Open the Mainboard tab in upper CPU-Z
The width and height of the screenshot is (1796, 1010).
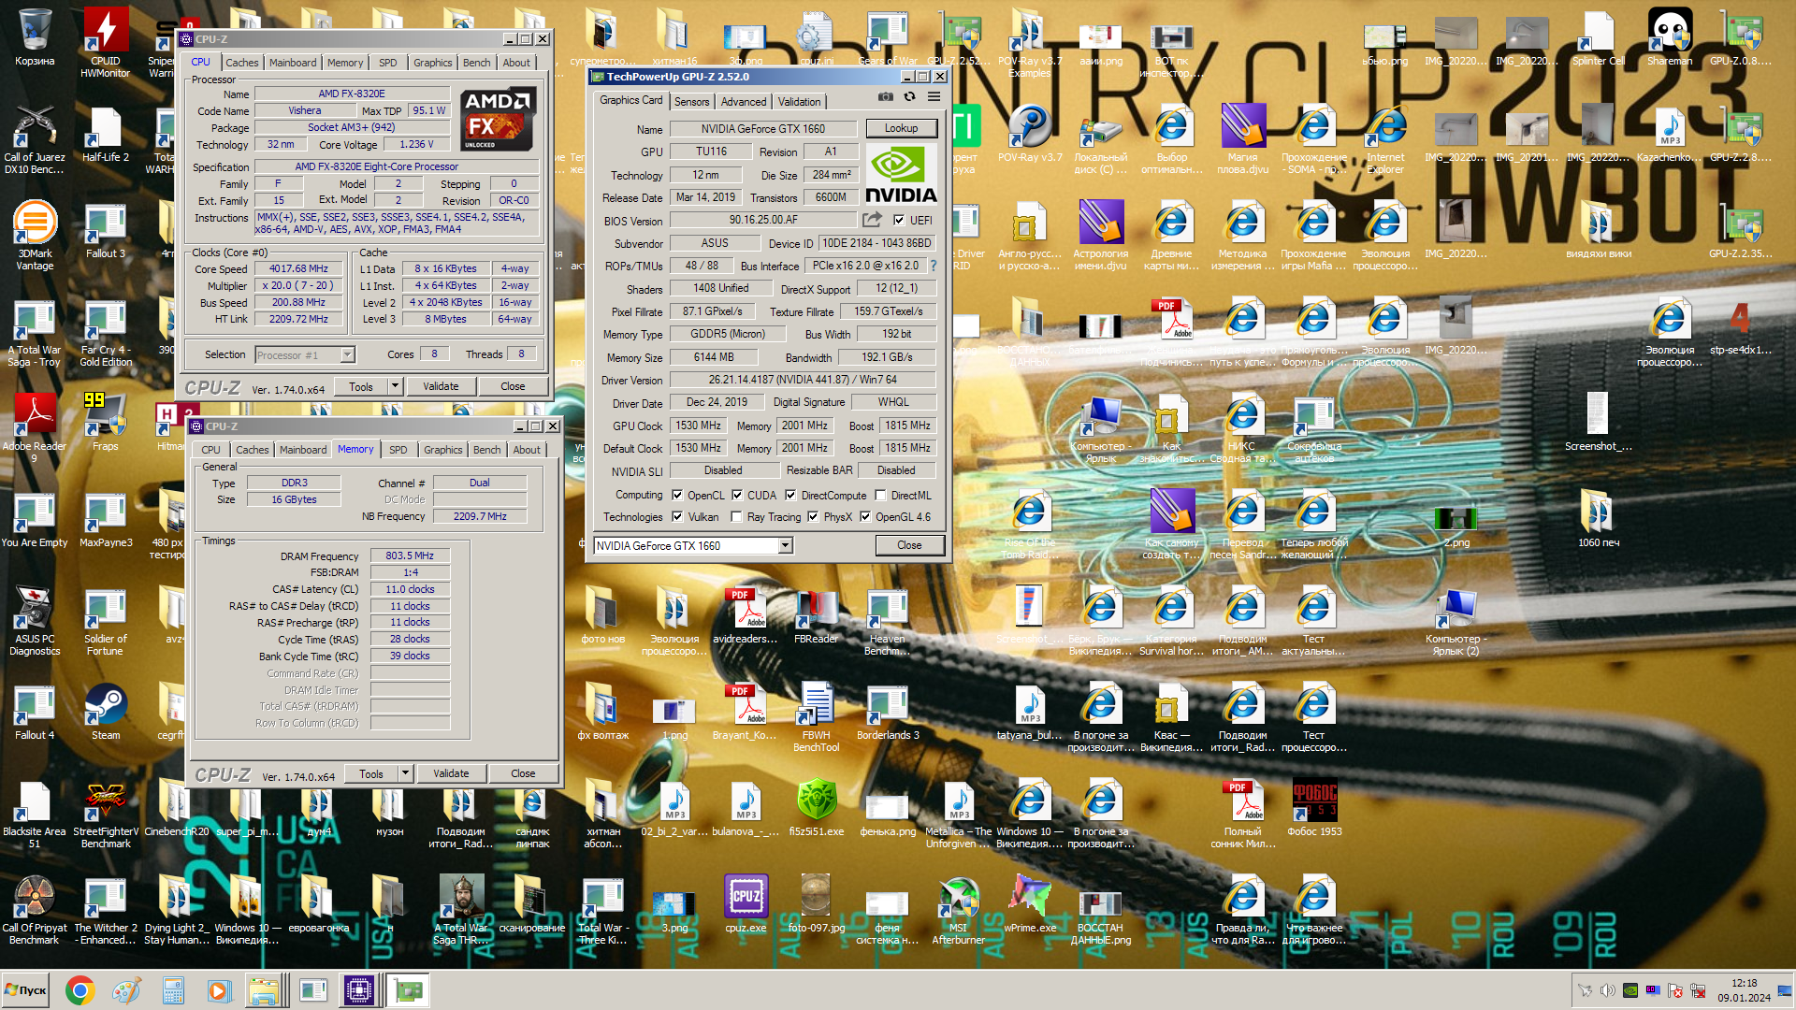(293, 63)
